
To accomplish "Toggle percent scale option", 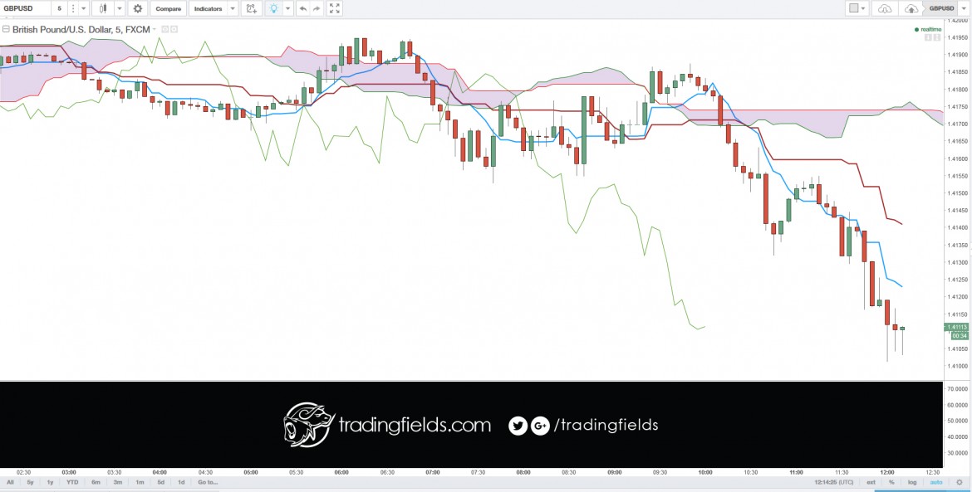I will [891, 482].
